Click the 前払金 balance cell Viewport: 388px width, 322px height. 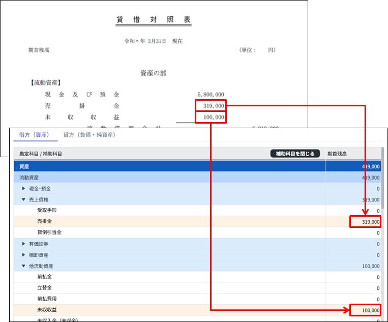click(x=354, y=277)
